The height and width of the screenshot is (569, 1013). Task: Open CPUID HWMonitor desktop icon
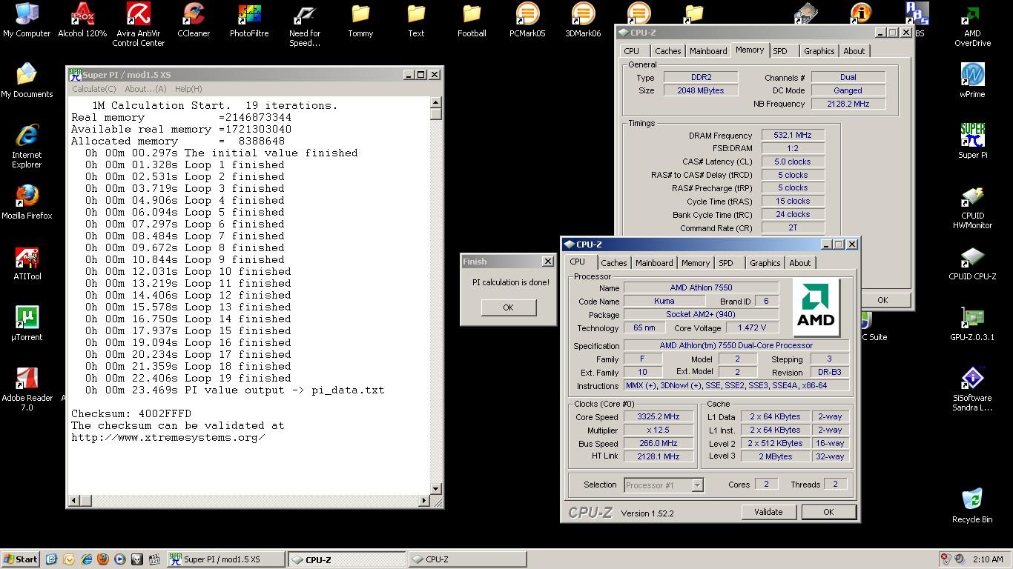tap(972, 207)
